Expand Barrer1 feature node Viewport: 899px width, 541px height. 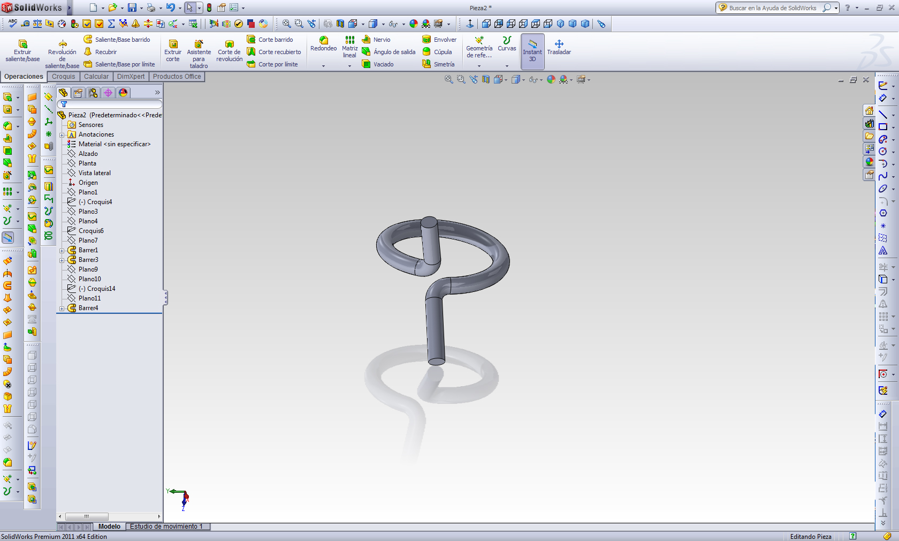62,250
